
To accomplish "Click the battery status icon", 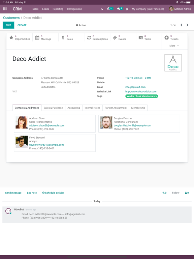I will click(x=189, y=2).
